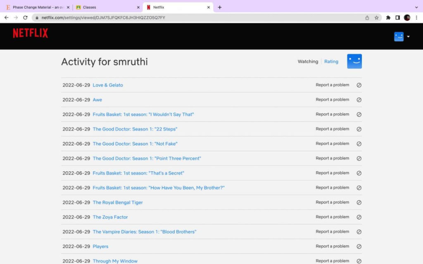Open the Players title link
The width and height of the screenshot is (423, 264).
tap(100, 247)
